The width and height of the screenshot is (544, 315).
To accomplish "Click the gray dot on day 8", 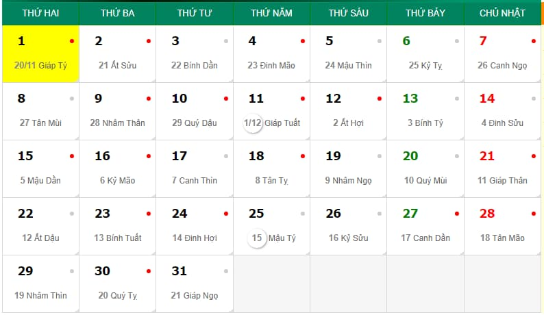I will pyautogui.click(x=72, y=99).
